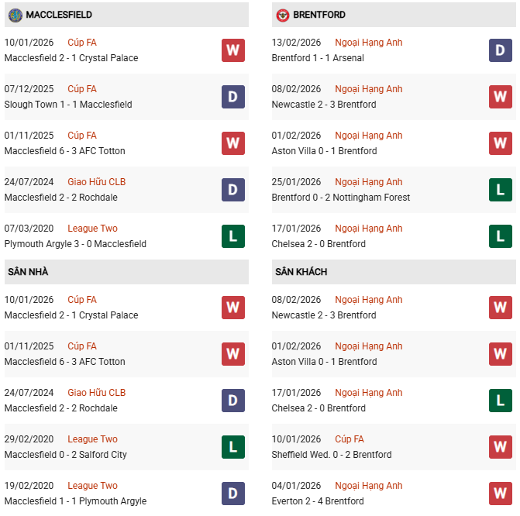Viewport: 520px width, 516px height.
Task: Open the Brentford 1 - 1 Arsenal match
Action: click(318, 58)
